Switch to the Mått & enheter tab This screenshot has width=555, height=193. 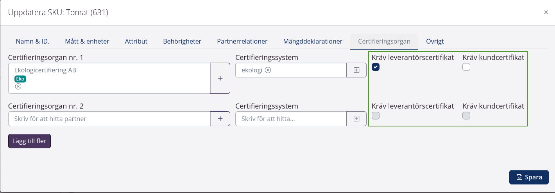(x=87, y=41)
